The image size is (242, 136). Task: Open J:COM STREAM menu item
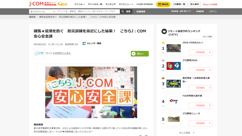point(145,4)
